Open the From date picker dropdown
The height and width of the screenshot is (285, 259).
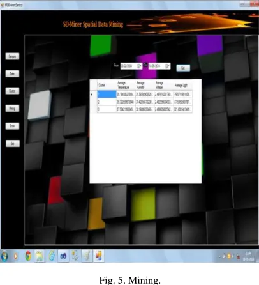(139, 66)
